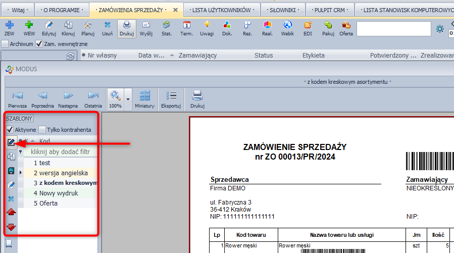
Task: Click the page width icon below the Szablony panel
Action: coord(9,244)
